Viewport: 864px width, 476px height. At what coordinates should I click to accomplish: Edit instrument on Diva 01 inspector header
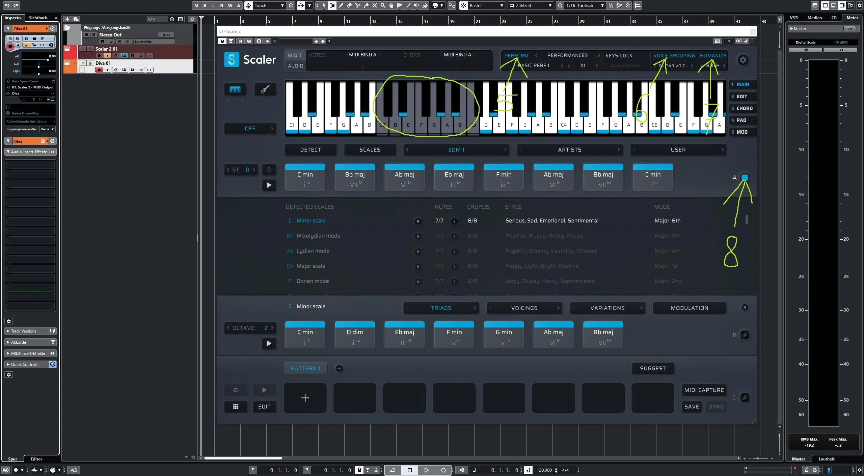pyautogui.click(x=53, y=28)
